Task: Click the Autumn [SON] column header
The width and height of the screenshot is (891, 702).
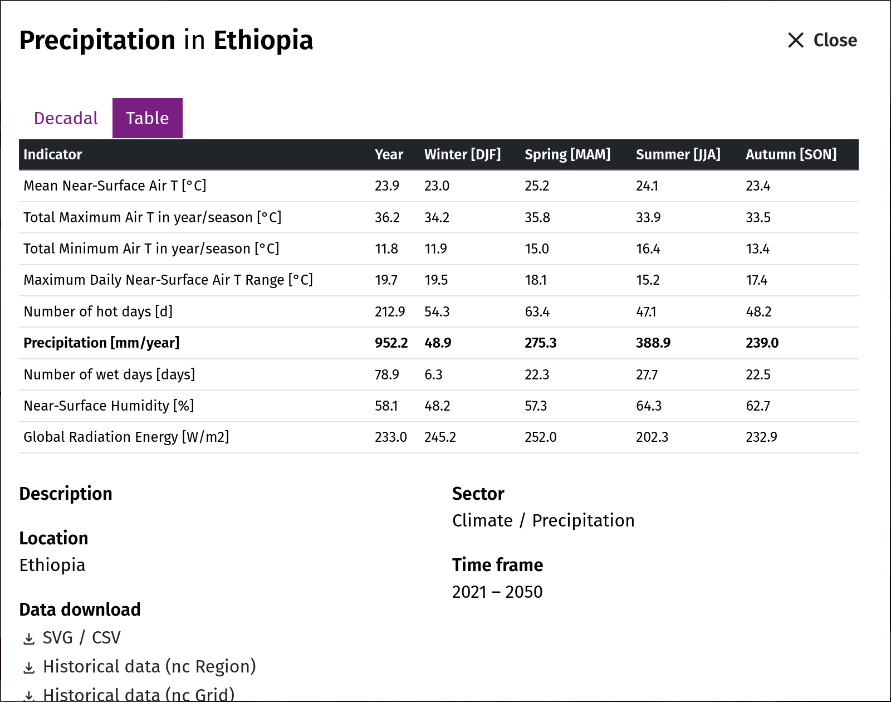Action: click(791, 154)
